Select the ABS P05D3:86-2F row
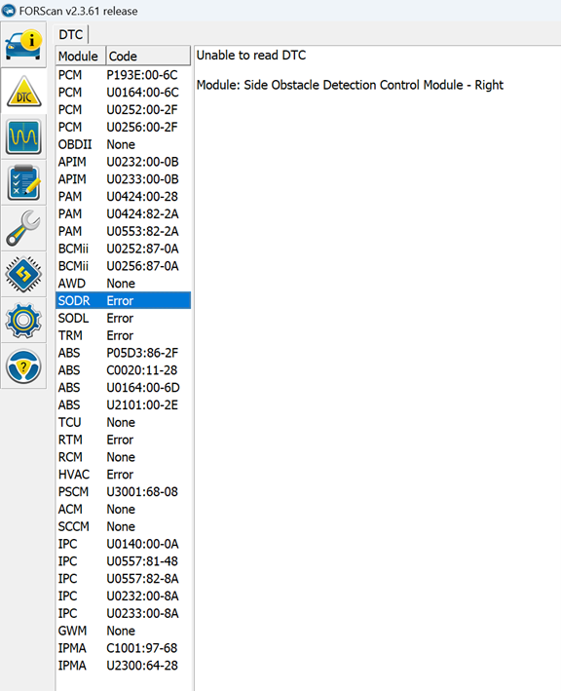561x691 pixels. tap(124, 353)
